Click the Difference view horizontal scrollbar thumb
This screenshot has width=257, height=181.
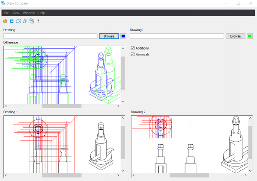tap(62, 106)
